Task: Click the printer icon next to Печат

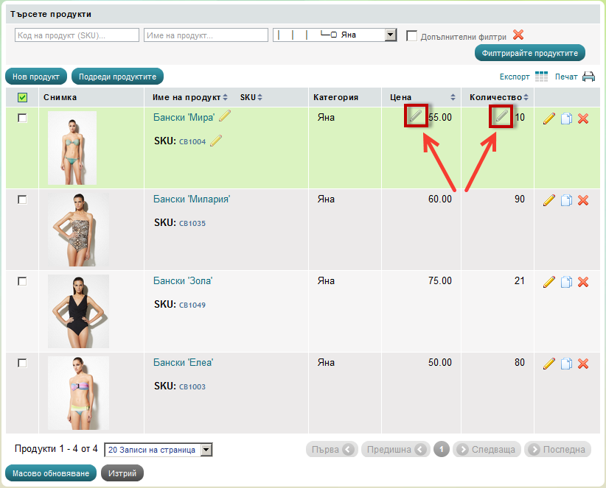Action: click(588, 77)
